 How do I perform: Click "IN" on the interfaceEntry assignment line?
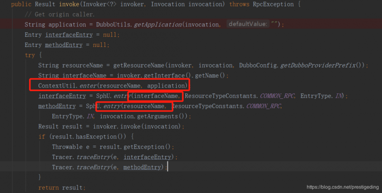tap(338, 96)
